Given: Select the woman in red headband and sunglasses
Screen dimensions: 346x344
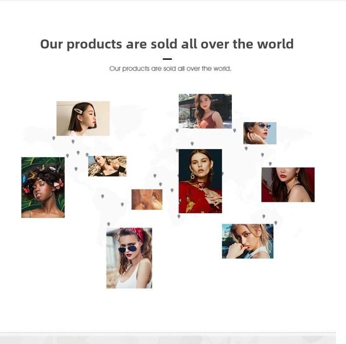Looking at the screenshot, I should (129, 258).
